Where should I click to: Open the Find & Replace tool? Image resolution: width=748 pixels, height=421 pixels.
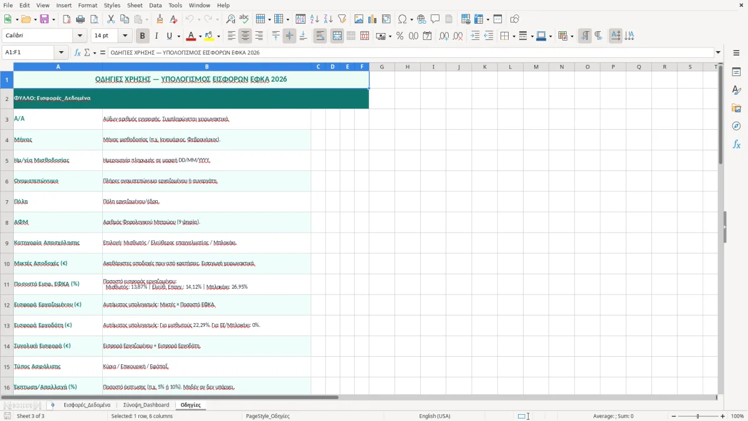(231, 19)
